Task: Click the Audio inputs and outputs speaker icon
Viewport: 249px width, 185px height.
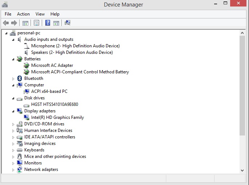Action: tap(19, 39)
